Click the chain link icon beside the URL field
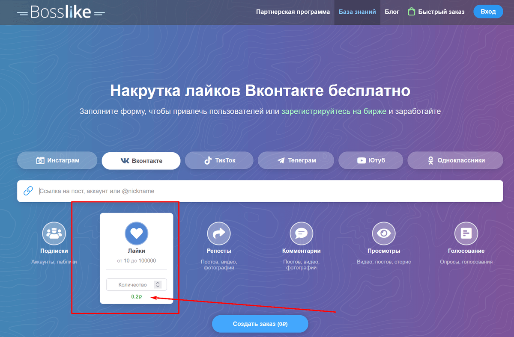Viewport: 514px width, 337px height. (x=27, y=190)
